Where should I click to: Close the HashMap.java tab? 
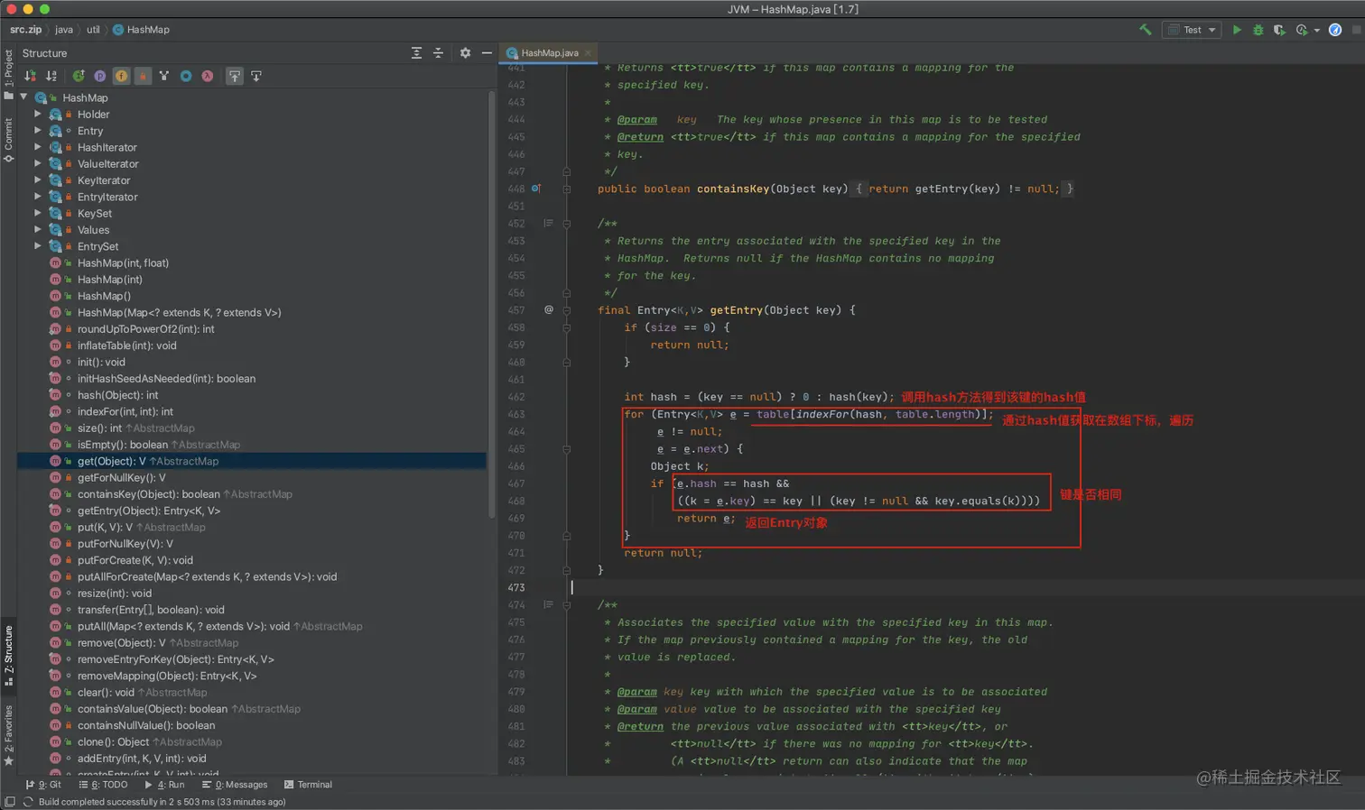[x=589, y=53]
